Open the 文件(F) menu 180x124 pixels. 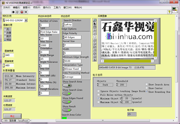[6, 7]
